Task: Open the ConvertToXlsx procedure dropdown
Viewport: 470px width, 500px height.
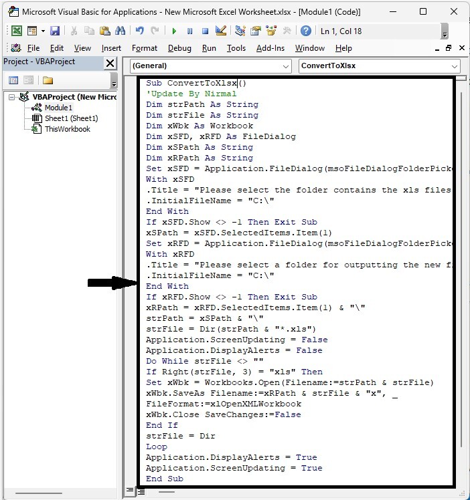Action: point(455,66)
